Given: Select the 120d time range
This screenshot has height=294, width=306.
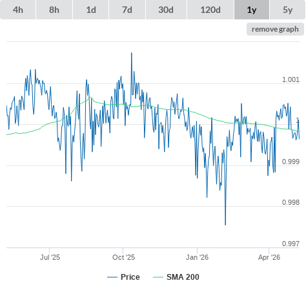Looking at the screenshot, I should (210, 10).
